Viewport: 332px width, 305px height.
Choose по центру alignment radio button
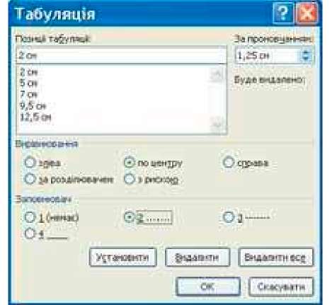[x=130, y=163]
